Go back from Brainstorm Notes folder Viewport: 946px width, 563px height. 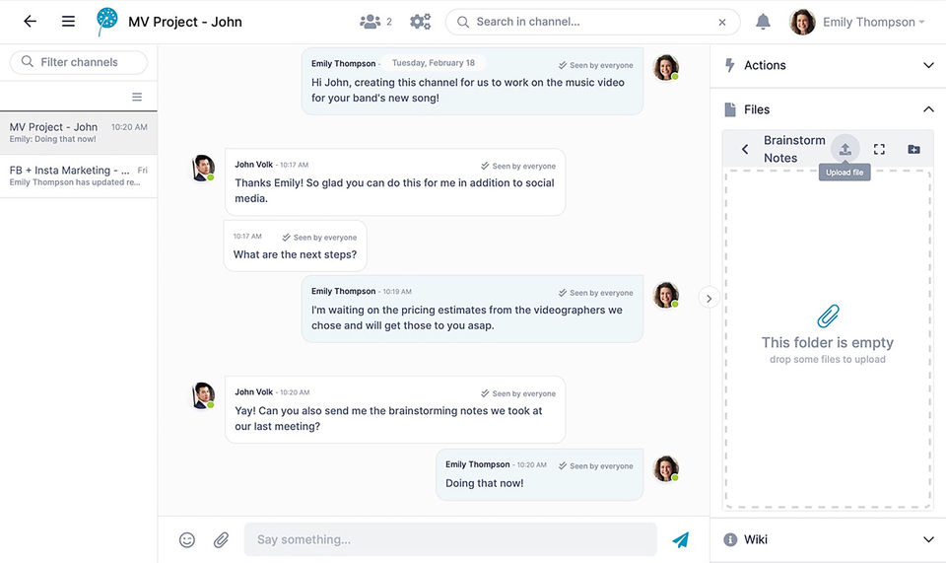click(745, 149)
